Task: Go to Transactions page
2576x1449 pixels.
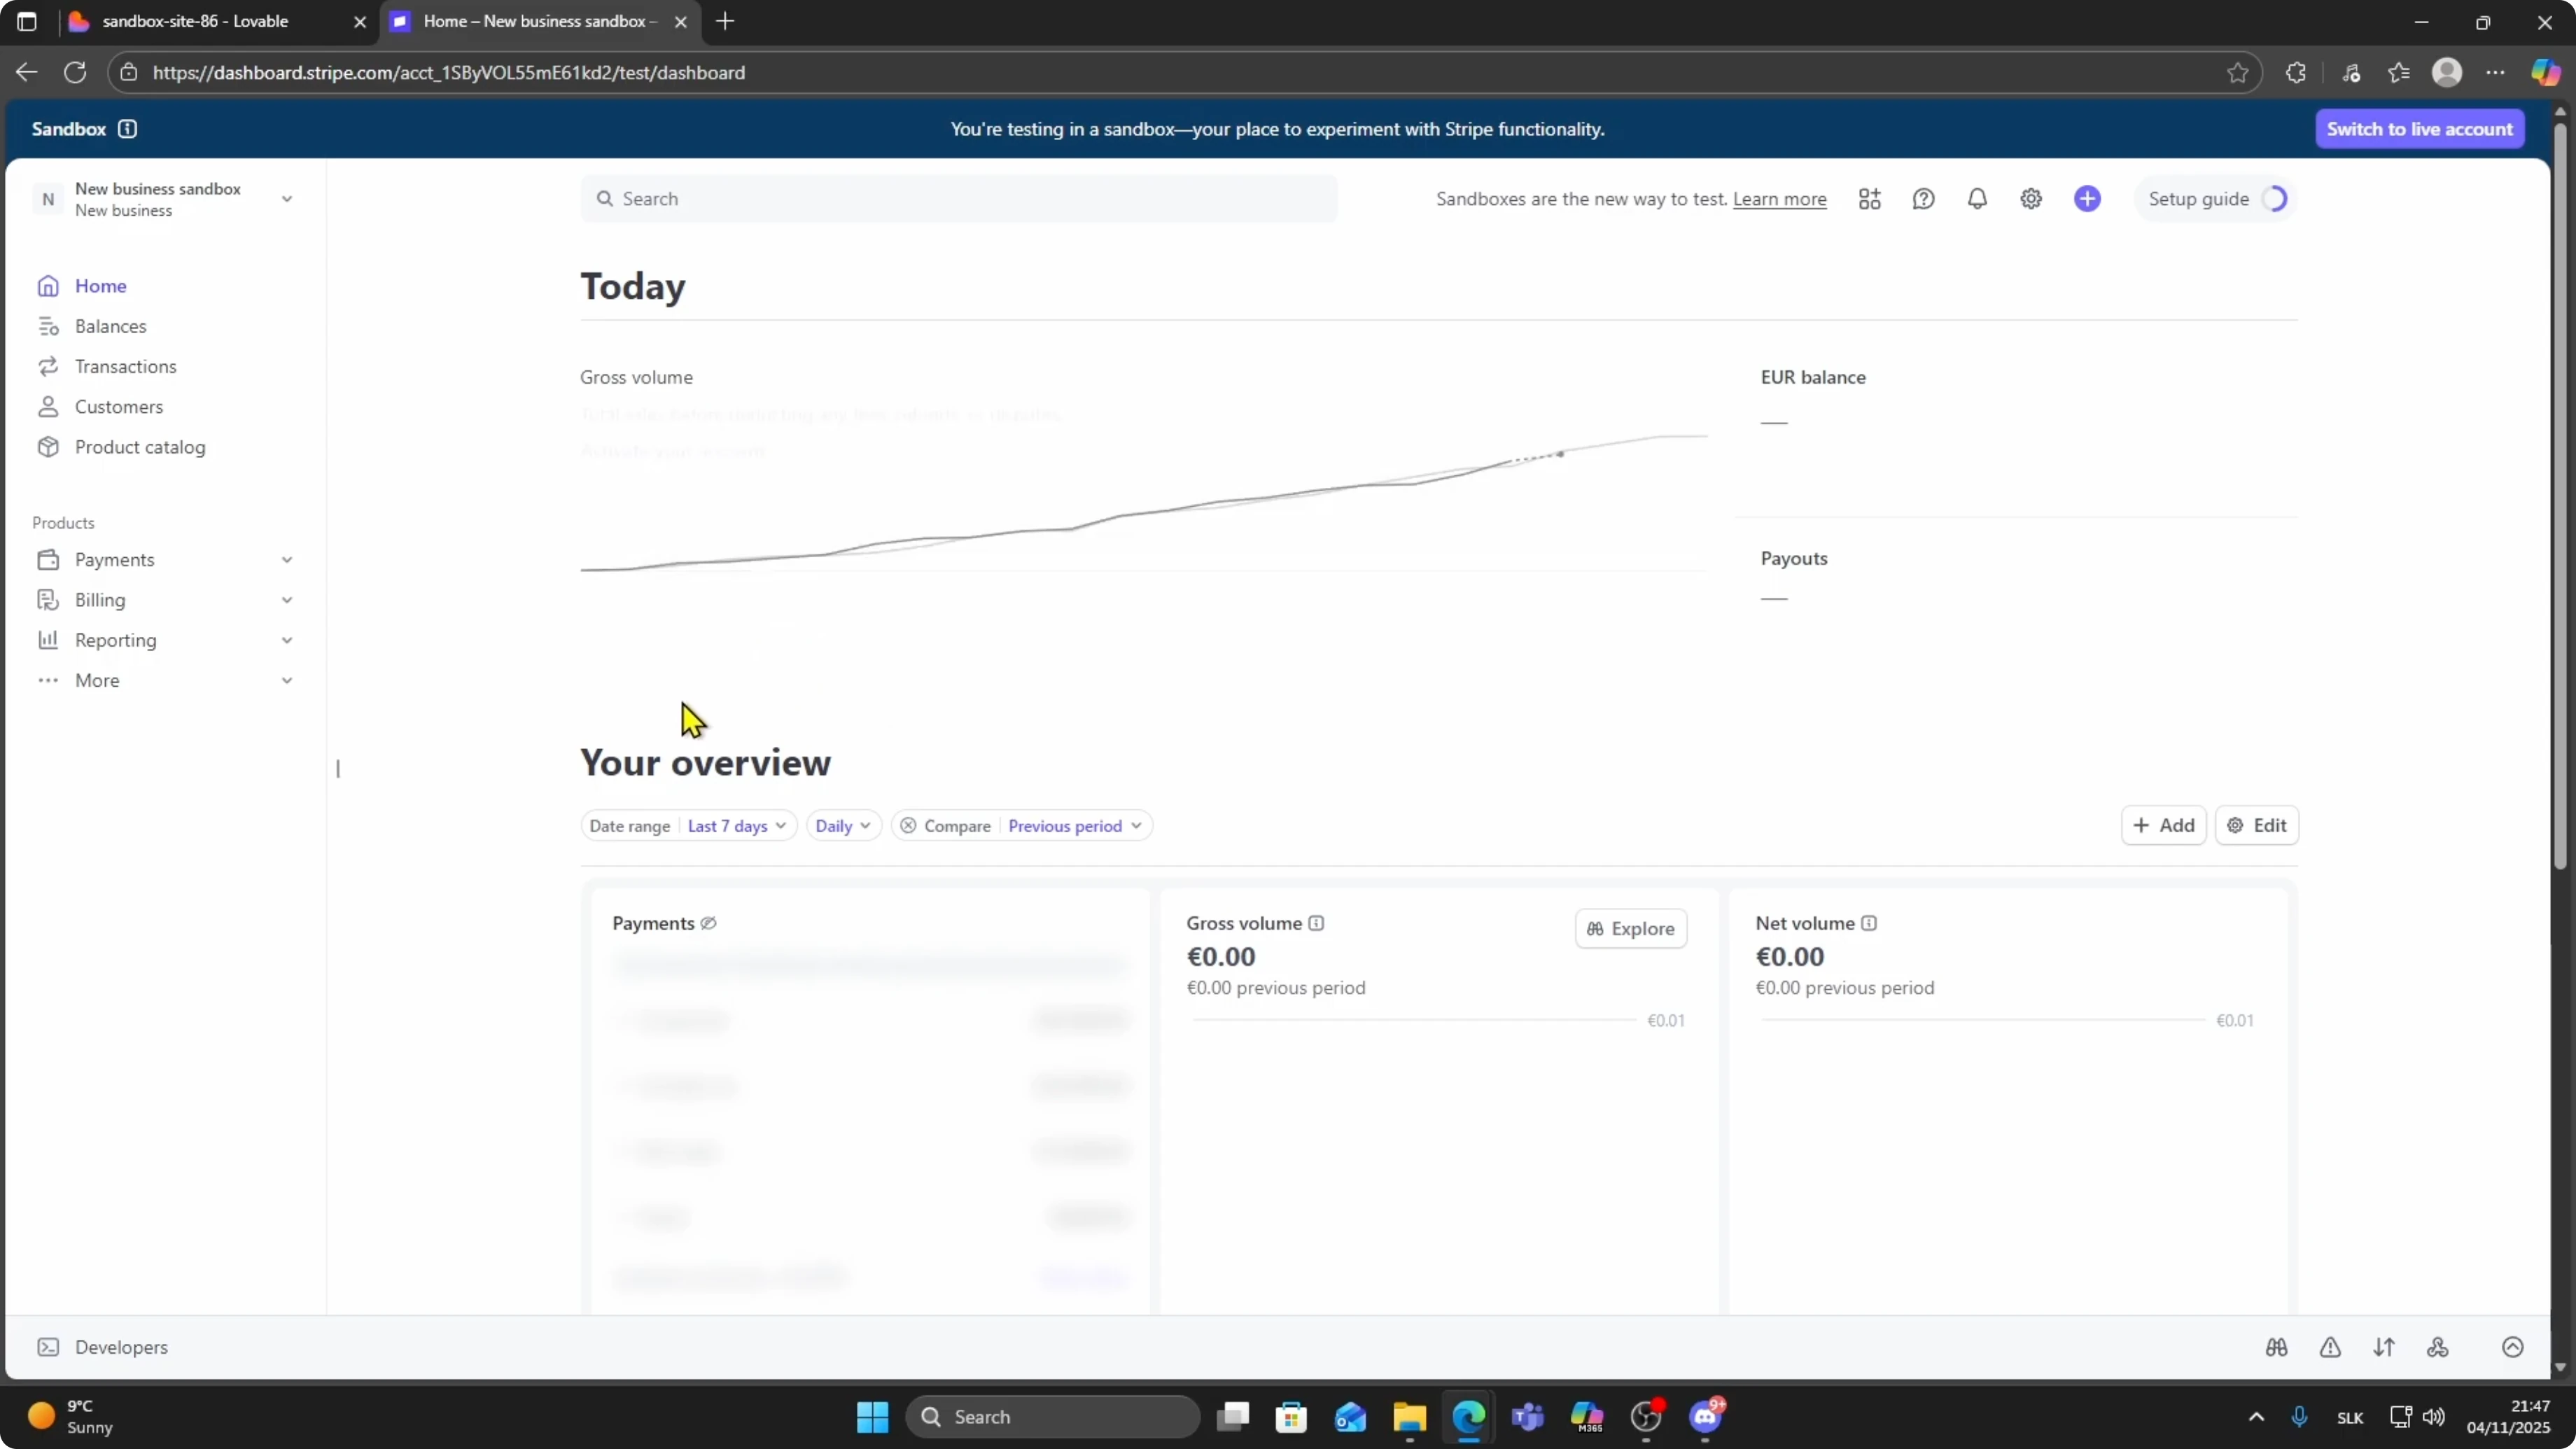Action: pyautogui.click(x=125, y=366)
